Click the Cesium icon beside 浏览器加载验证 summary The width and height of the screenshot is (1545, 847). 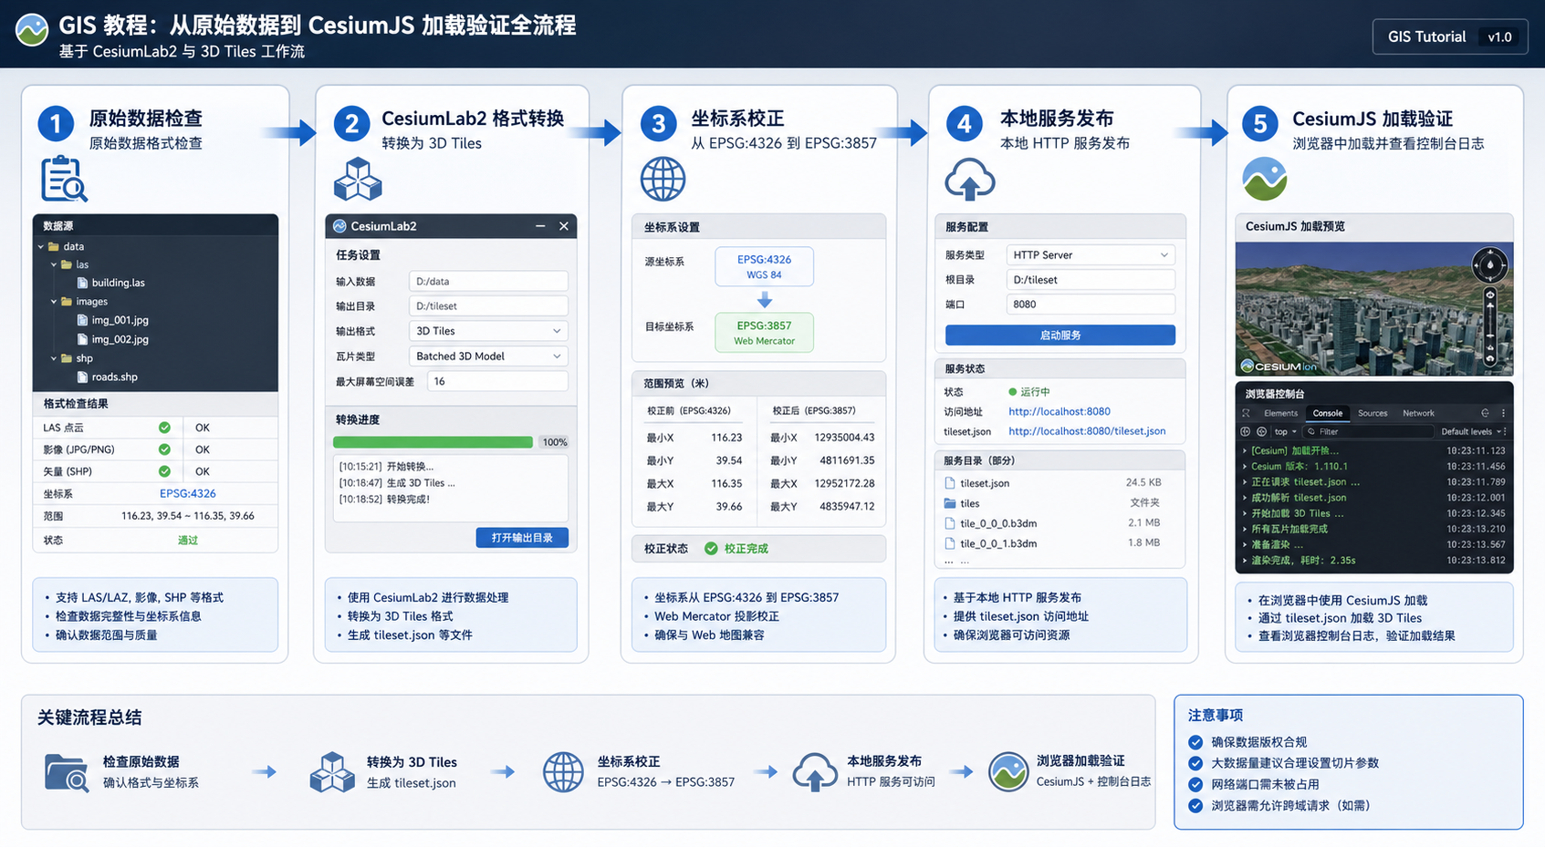coord(1008,772)
